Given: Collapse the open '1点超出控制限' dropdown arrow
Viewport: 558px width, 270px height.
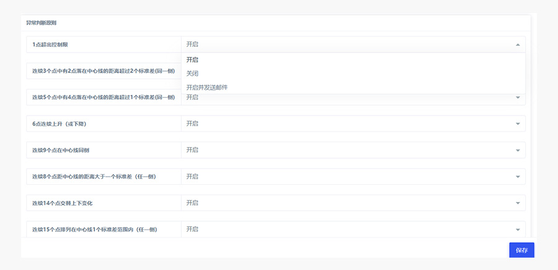Looking at the screenshot, I should pos(518,44).
